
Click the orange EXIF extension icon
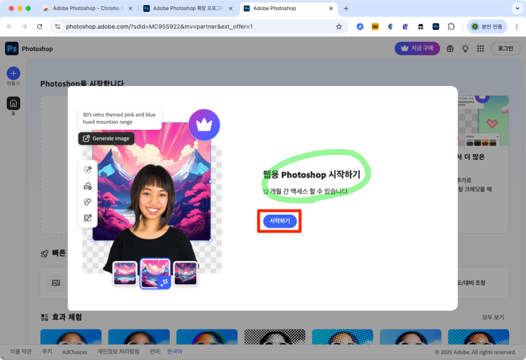click(x=375, y=26)
